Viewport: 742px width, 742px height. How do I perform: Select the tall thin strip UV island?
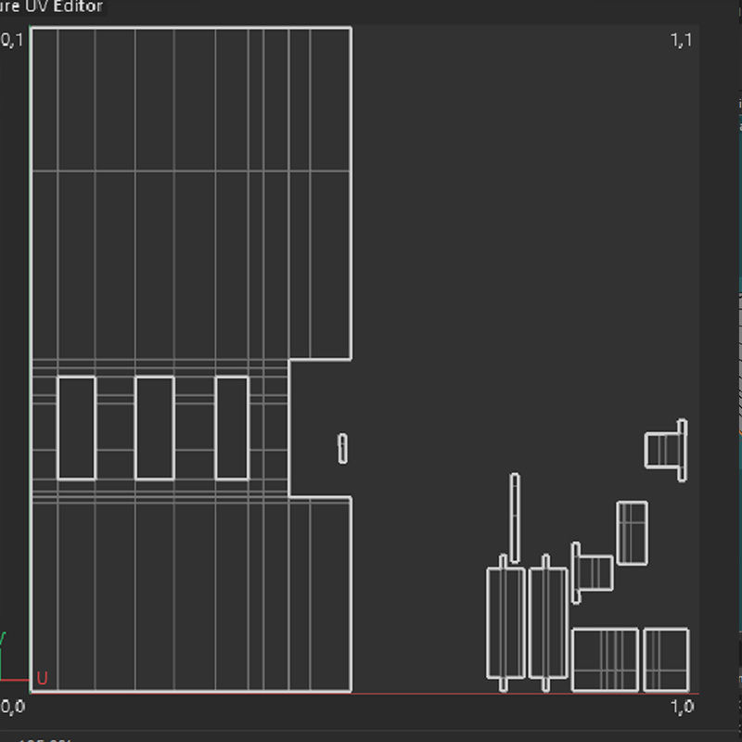[515, 518]
